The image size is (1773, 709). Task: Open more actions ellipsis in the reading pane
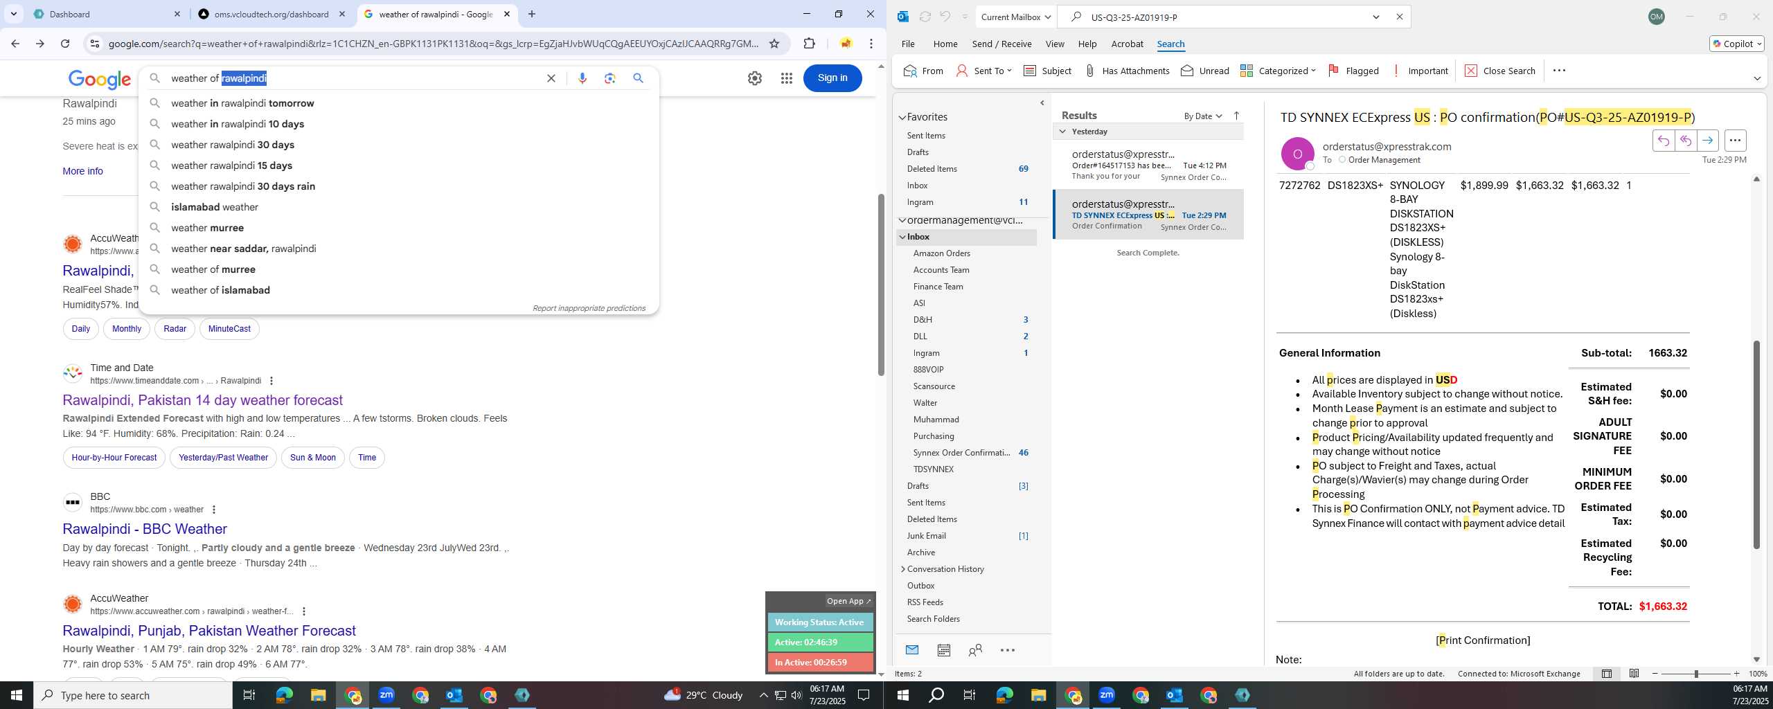coord(1735,141)
